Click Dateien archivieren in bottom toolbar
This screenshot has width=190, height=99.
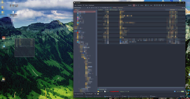[133, 96]
